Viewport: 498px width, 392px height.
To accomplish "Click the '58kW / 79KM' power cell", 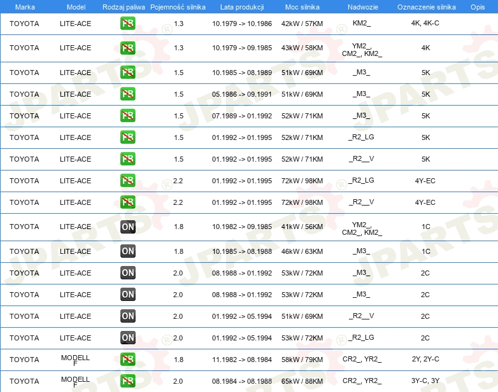I will pyautogui.click(x=302, y=360).
